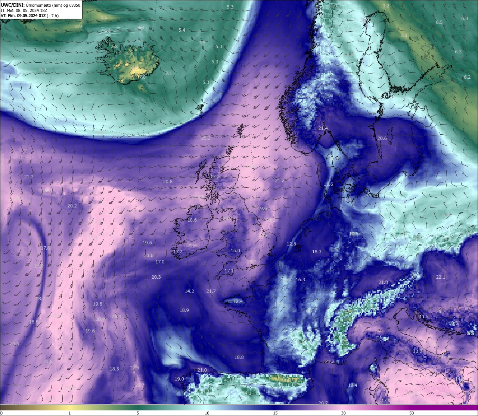
Task: Click the map value '27.5' over northern Italy
Action: (358, 326)
